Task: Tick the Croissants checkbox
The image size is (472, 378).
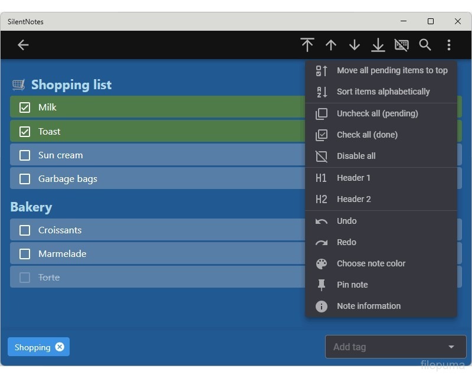Action: [x=25, y=230]
